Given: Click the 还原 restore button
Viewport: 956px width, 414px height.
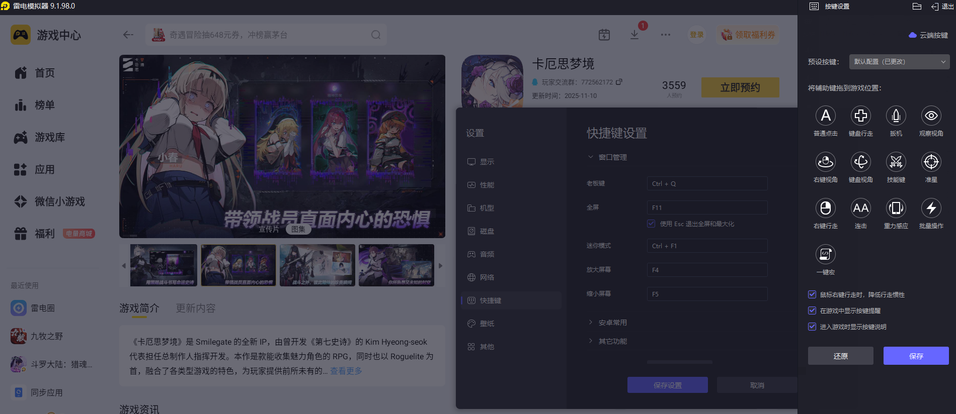Looking at the screenshot, I should (x=841, y=356).
